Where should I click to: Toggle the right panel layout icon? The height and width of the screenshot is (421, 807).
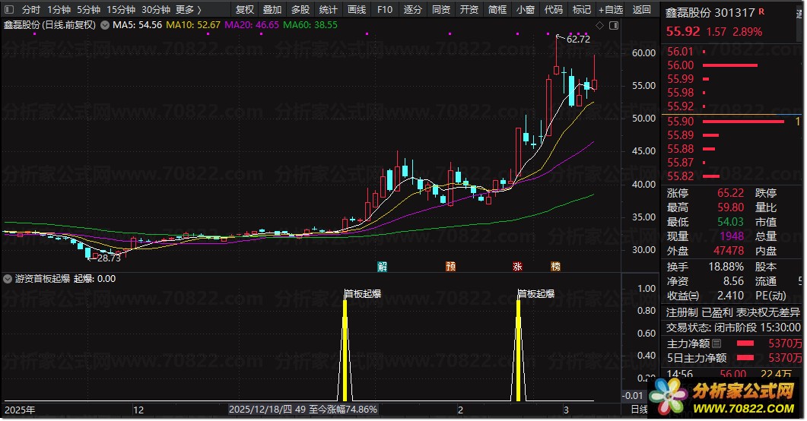click(x=614, y=25)
